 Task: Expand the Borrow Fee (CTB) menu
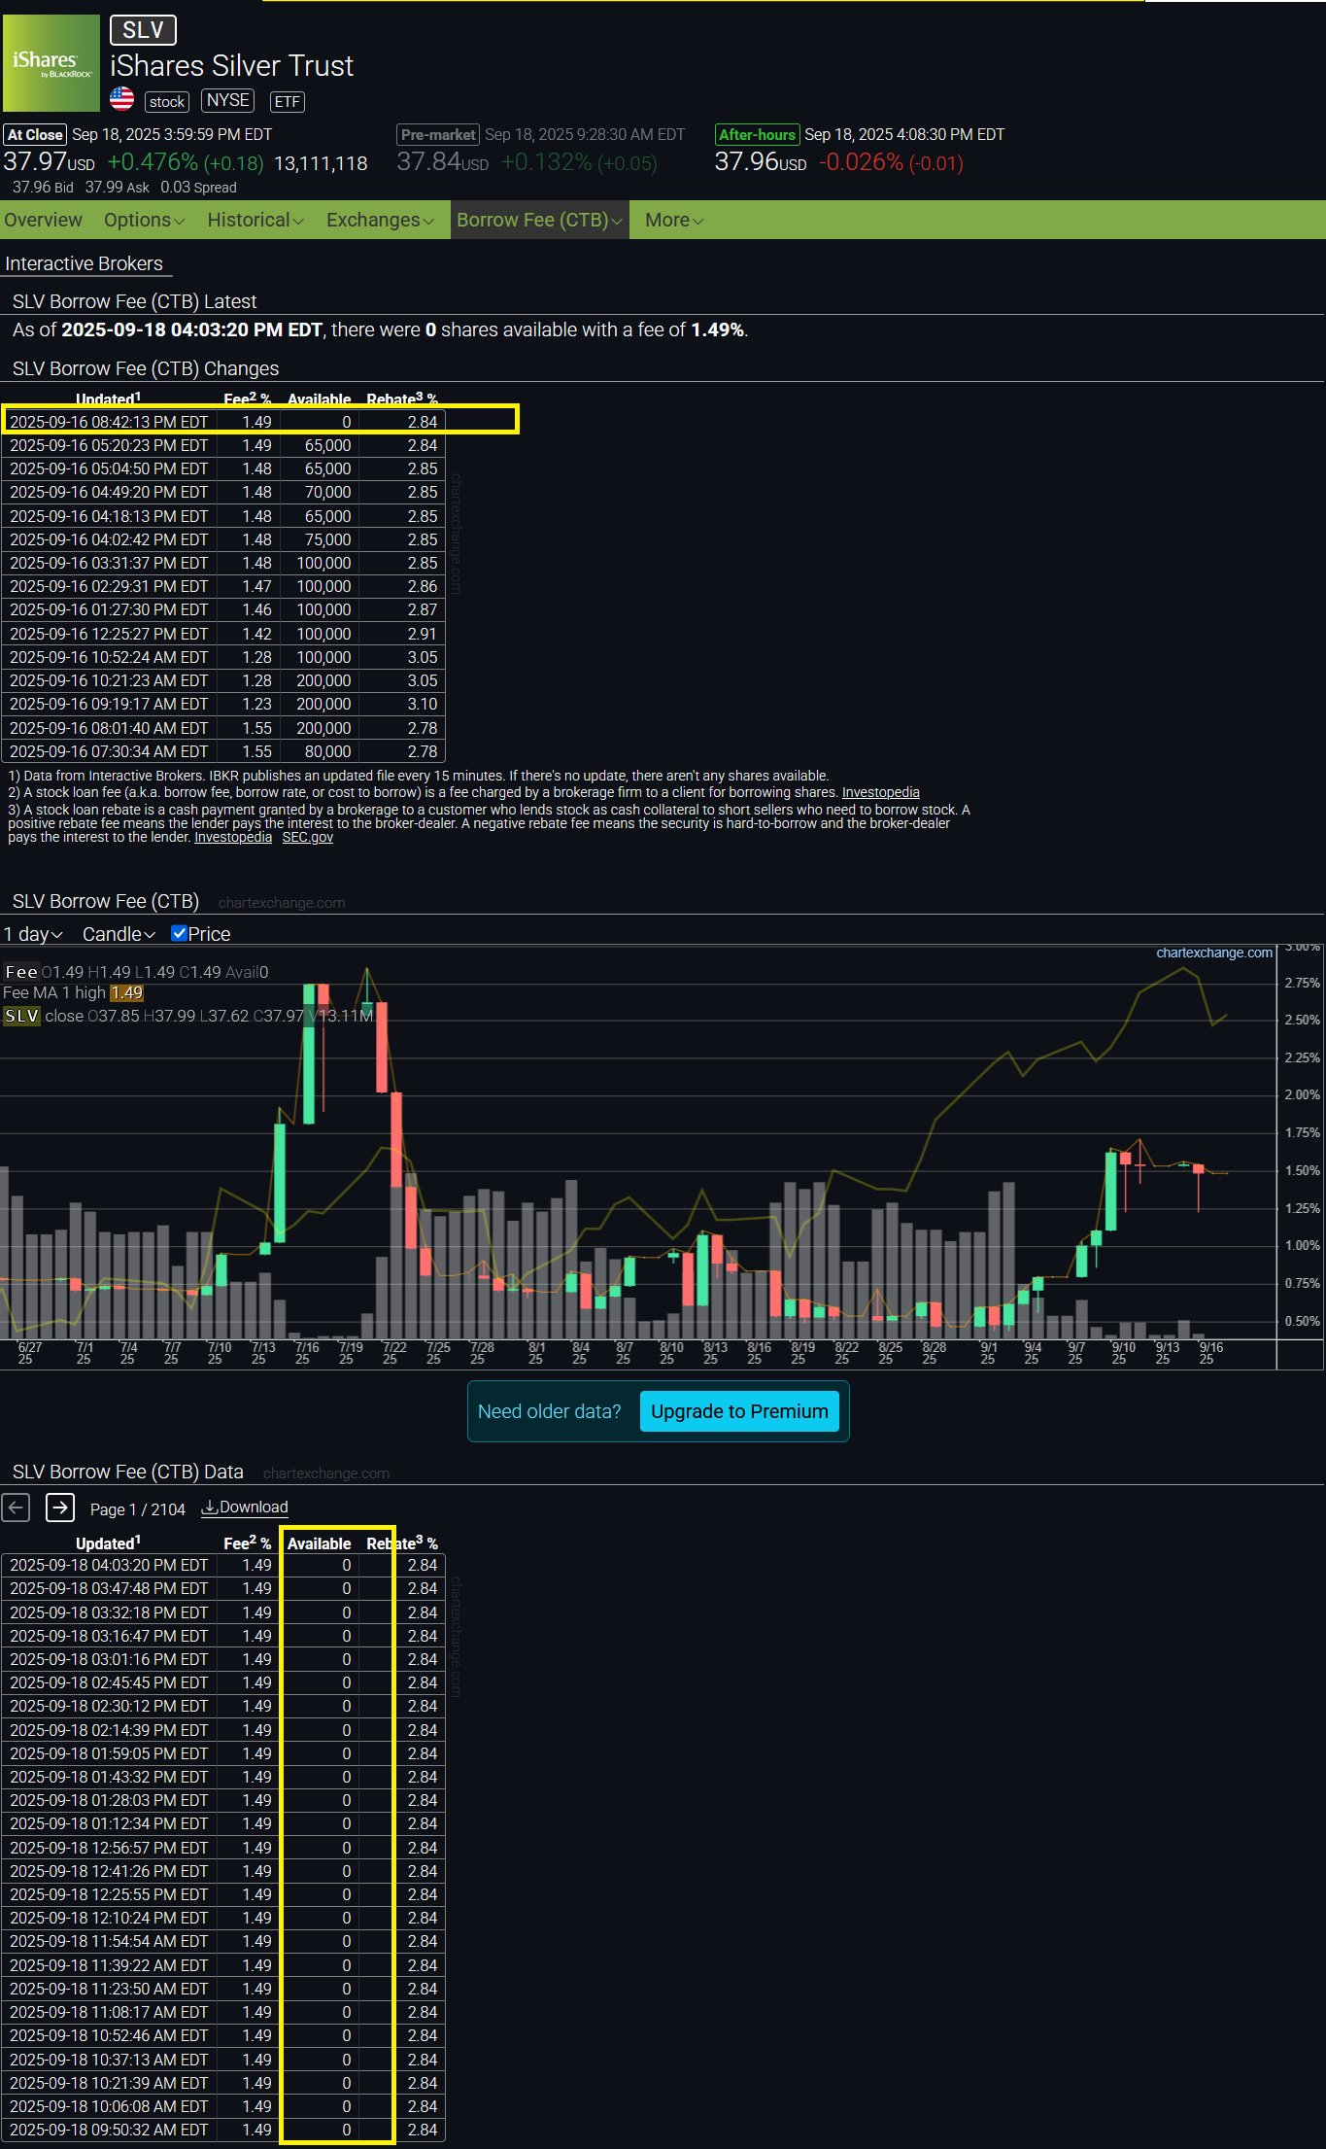(x=539, y=220)
